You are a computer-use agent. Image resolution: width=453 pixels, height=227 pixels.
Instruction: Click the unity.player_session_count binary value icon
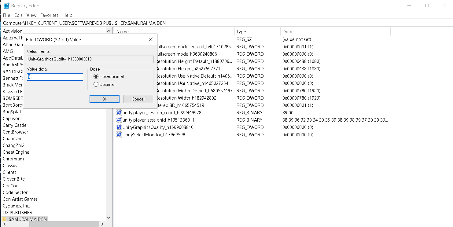tap(119, 112)
